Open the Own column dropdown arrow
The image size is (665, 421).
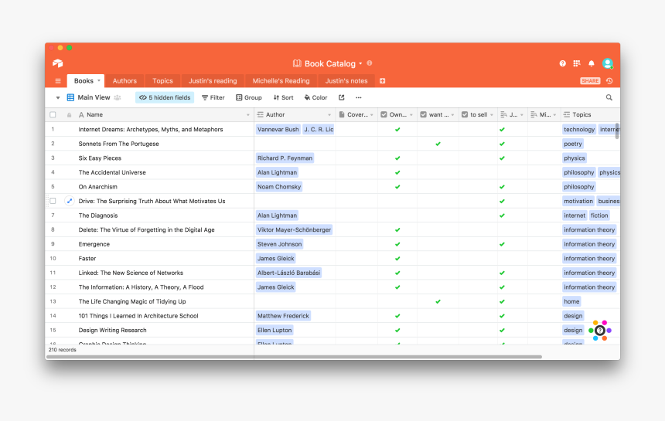pos(411,115)
